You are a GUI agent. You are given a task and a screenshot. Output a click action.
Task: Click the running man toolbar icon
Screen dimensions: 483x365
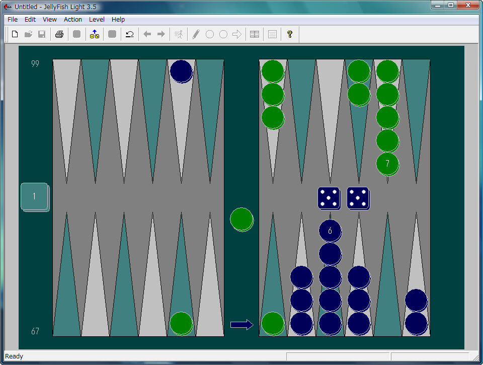coord(179,34)
